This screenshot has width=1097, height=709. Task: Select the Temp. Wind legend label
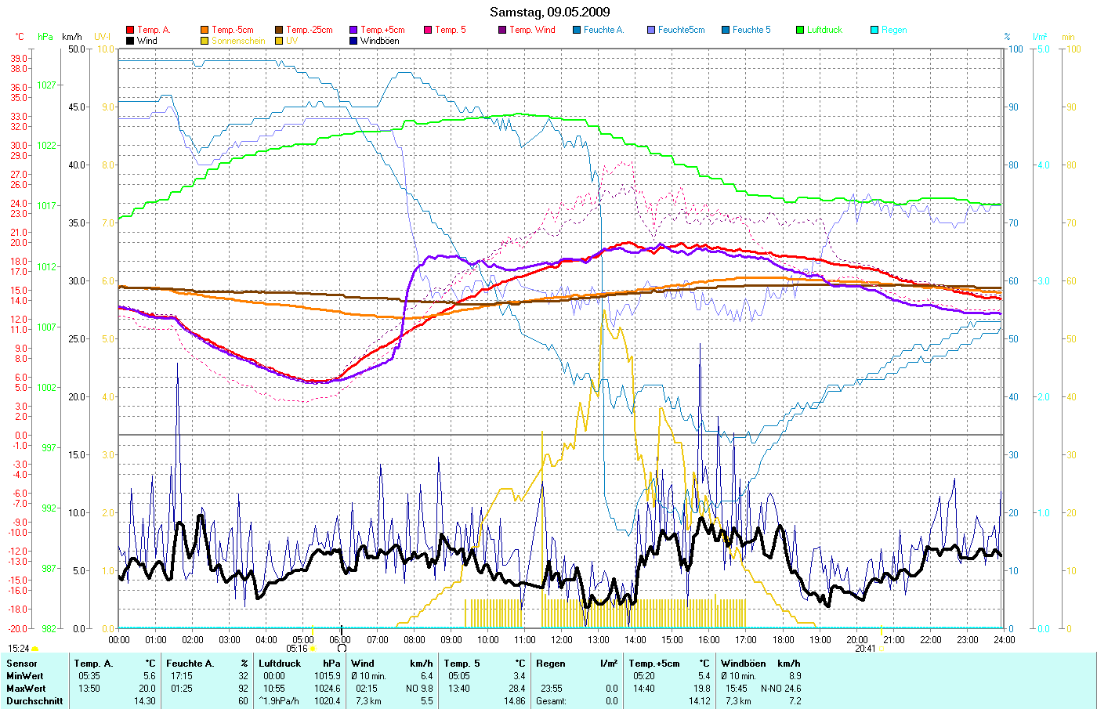(532, 30)
